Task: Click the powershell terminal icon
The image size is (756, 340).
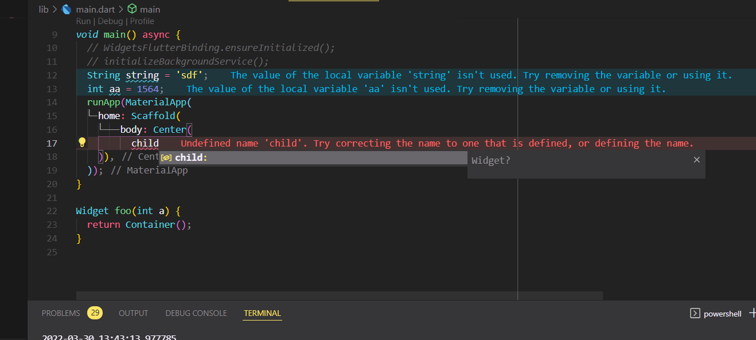Action: (x=694, y=313)
